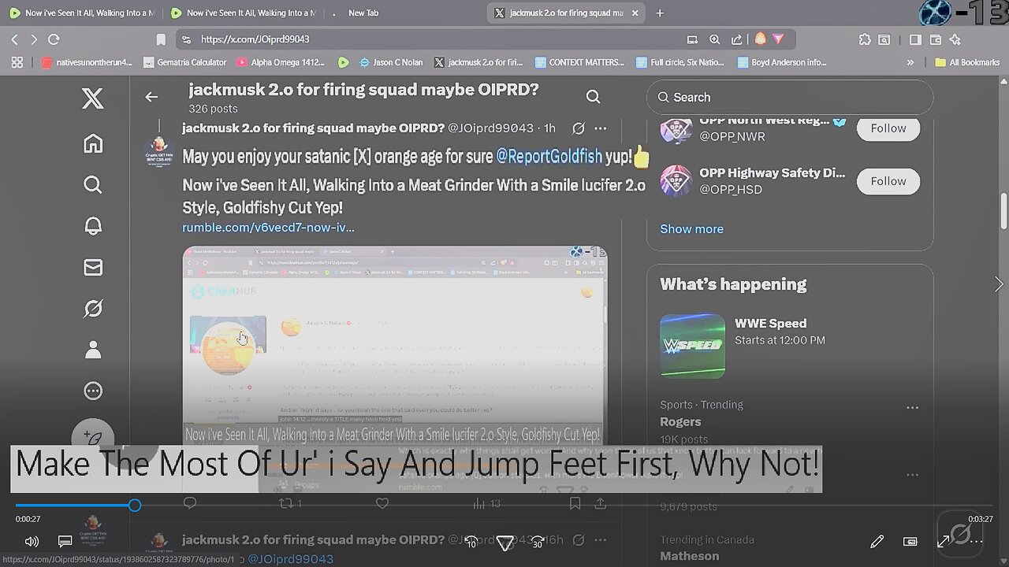Image resolution: width=1009 pixels, height=567 pixels.
Task: Click the view count analytics icon
Action: pos(478,503)
